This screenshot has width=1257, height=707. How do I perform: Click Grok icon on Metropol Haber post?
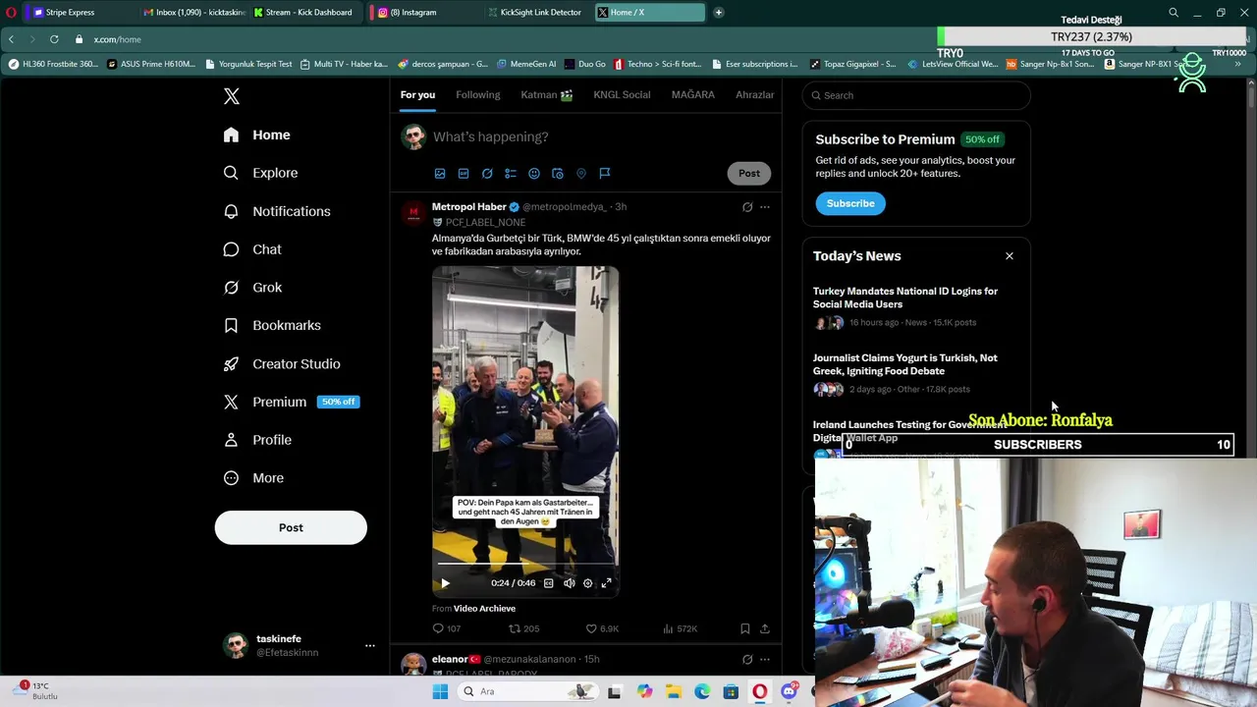[x=747, y=207]
